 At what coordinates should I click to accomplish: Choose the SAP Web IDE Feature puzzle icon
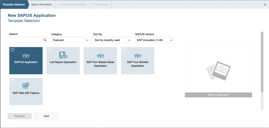[x=26, y=85]
